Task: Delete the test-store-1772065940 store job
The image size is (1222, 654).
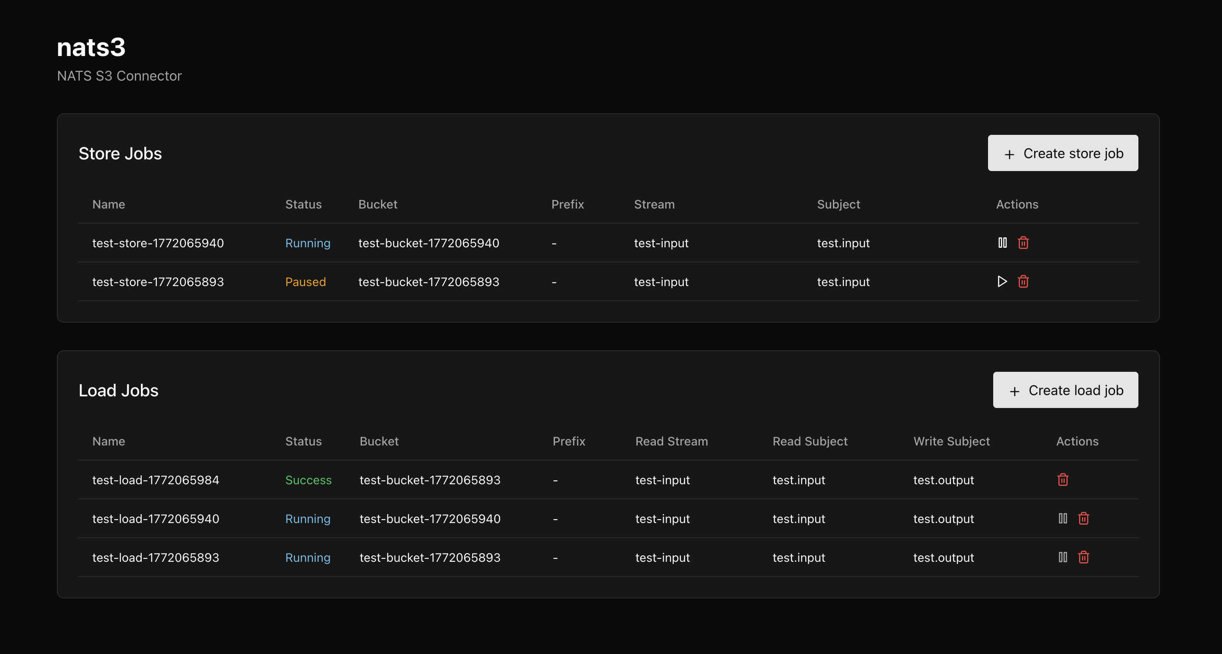Action: [x=1023, y=243]
